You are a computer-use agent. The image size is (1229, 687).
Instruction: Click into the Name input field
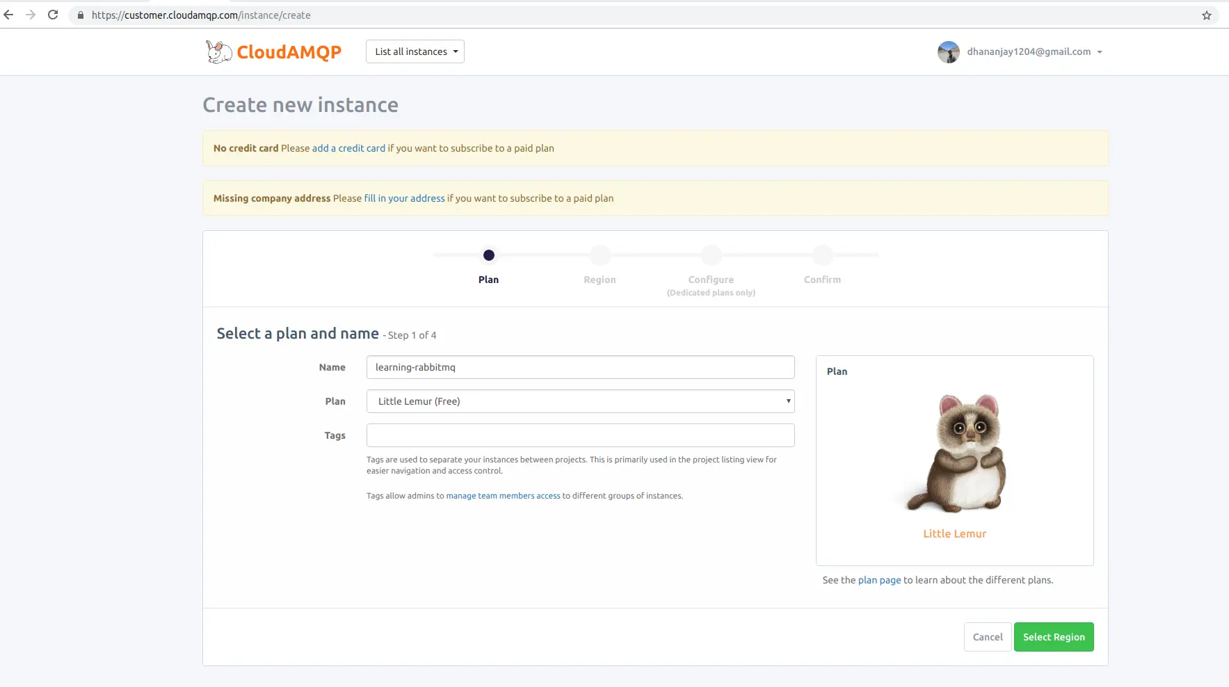coord(581,367)
